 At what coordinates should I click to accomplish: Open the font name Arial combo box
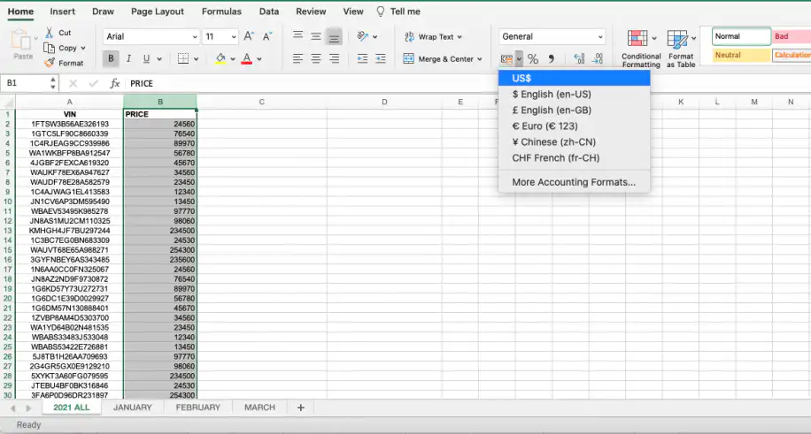(x=151, y=37)
